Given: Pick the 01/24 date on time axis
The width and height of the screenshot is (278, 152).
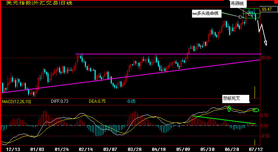Looking at the screenshot, I should click(61, 149).
